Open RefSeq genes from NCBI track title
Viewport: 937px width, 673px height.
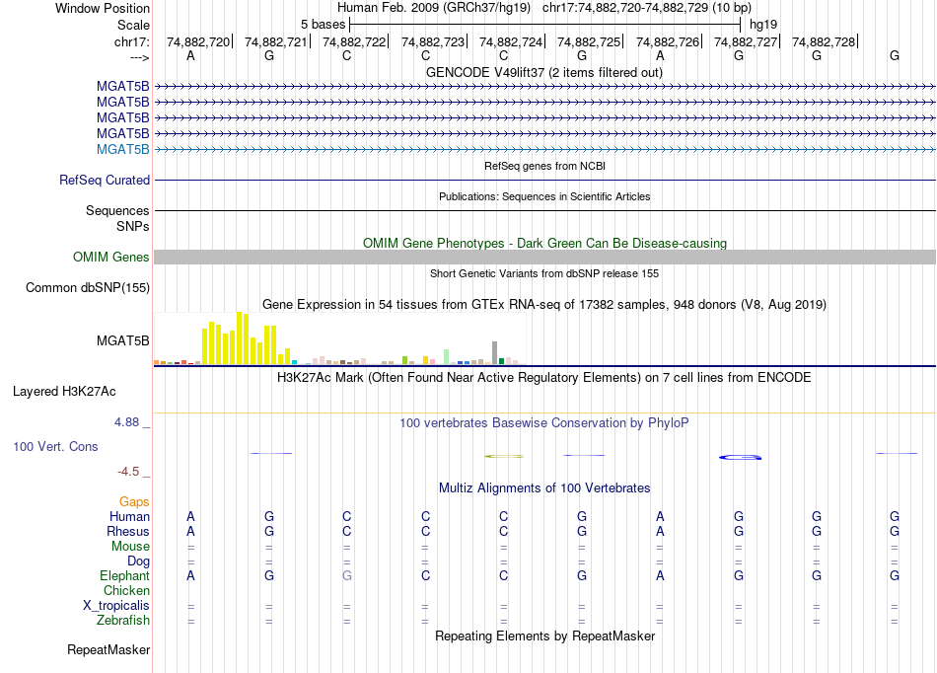click(544, 166)
